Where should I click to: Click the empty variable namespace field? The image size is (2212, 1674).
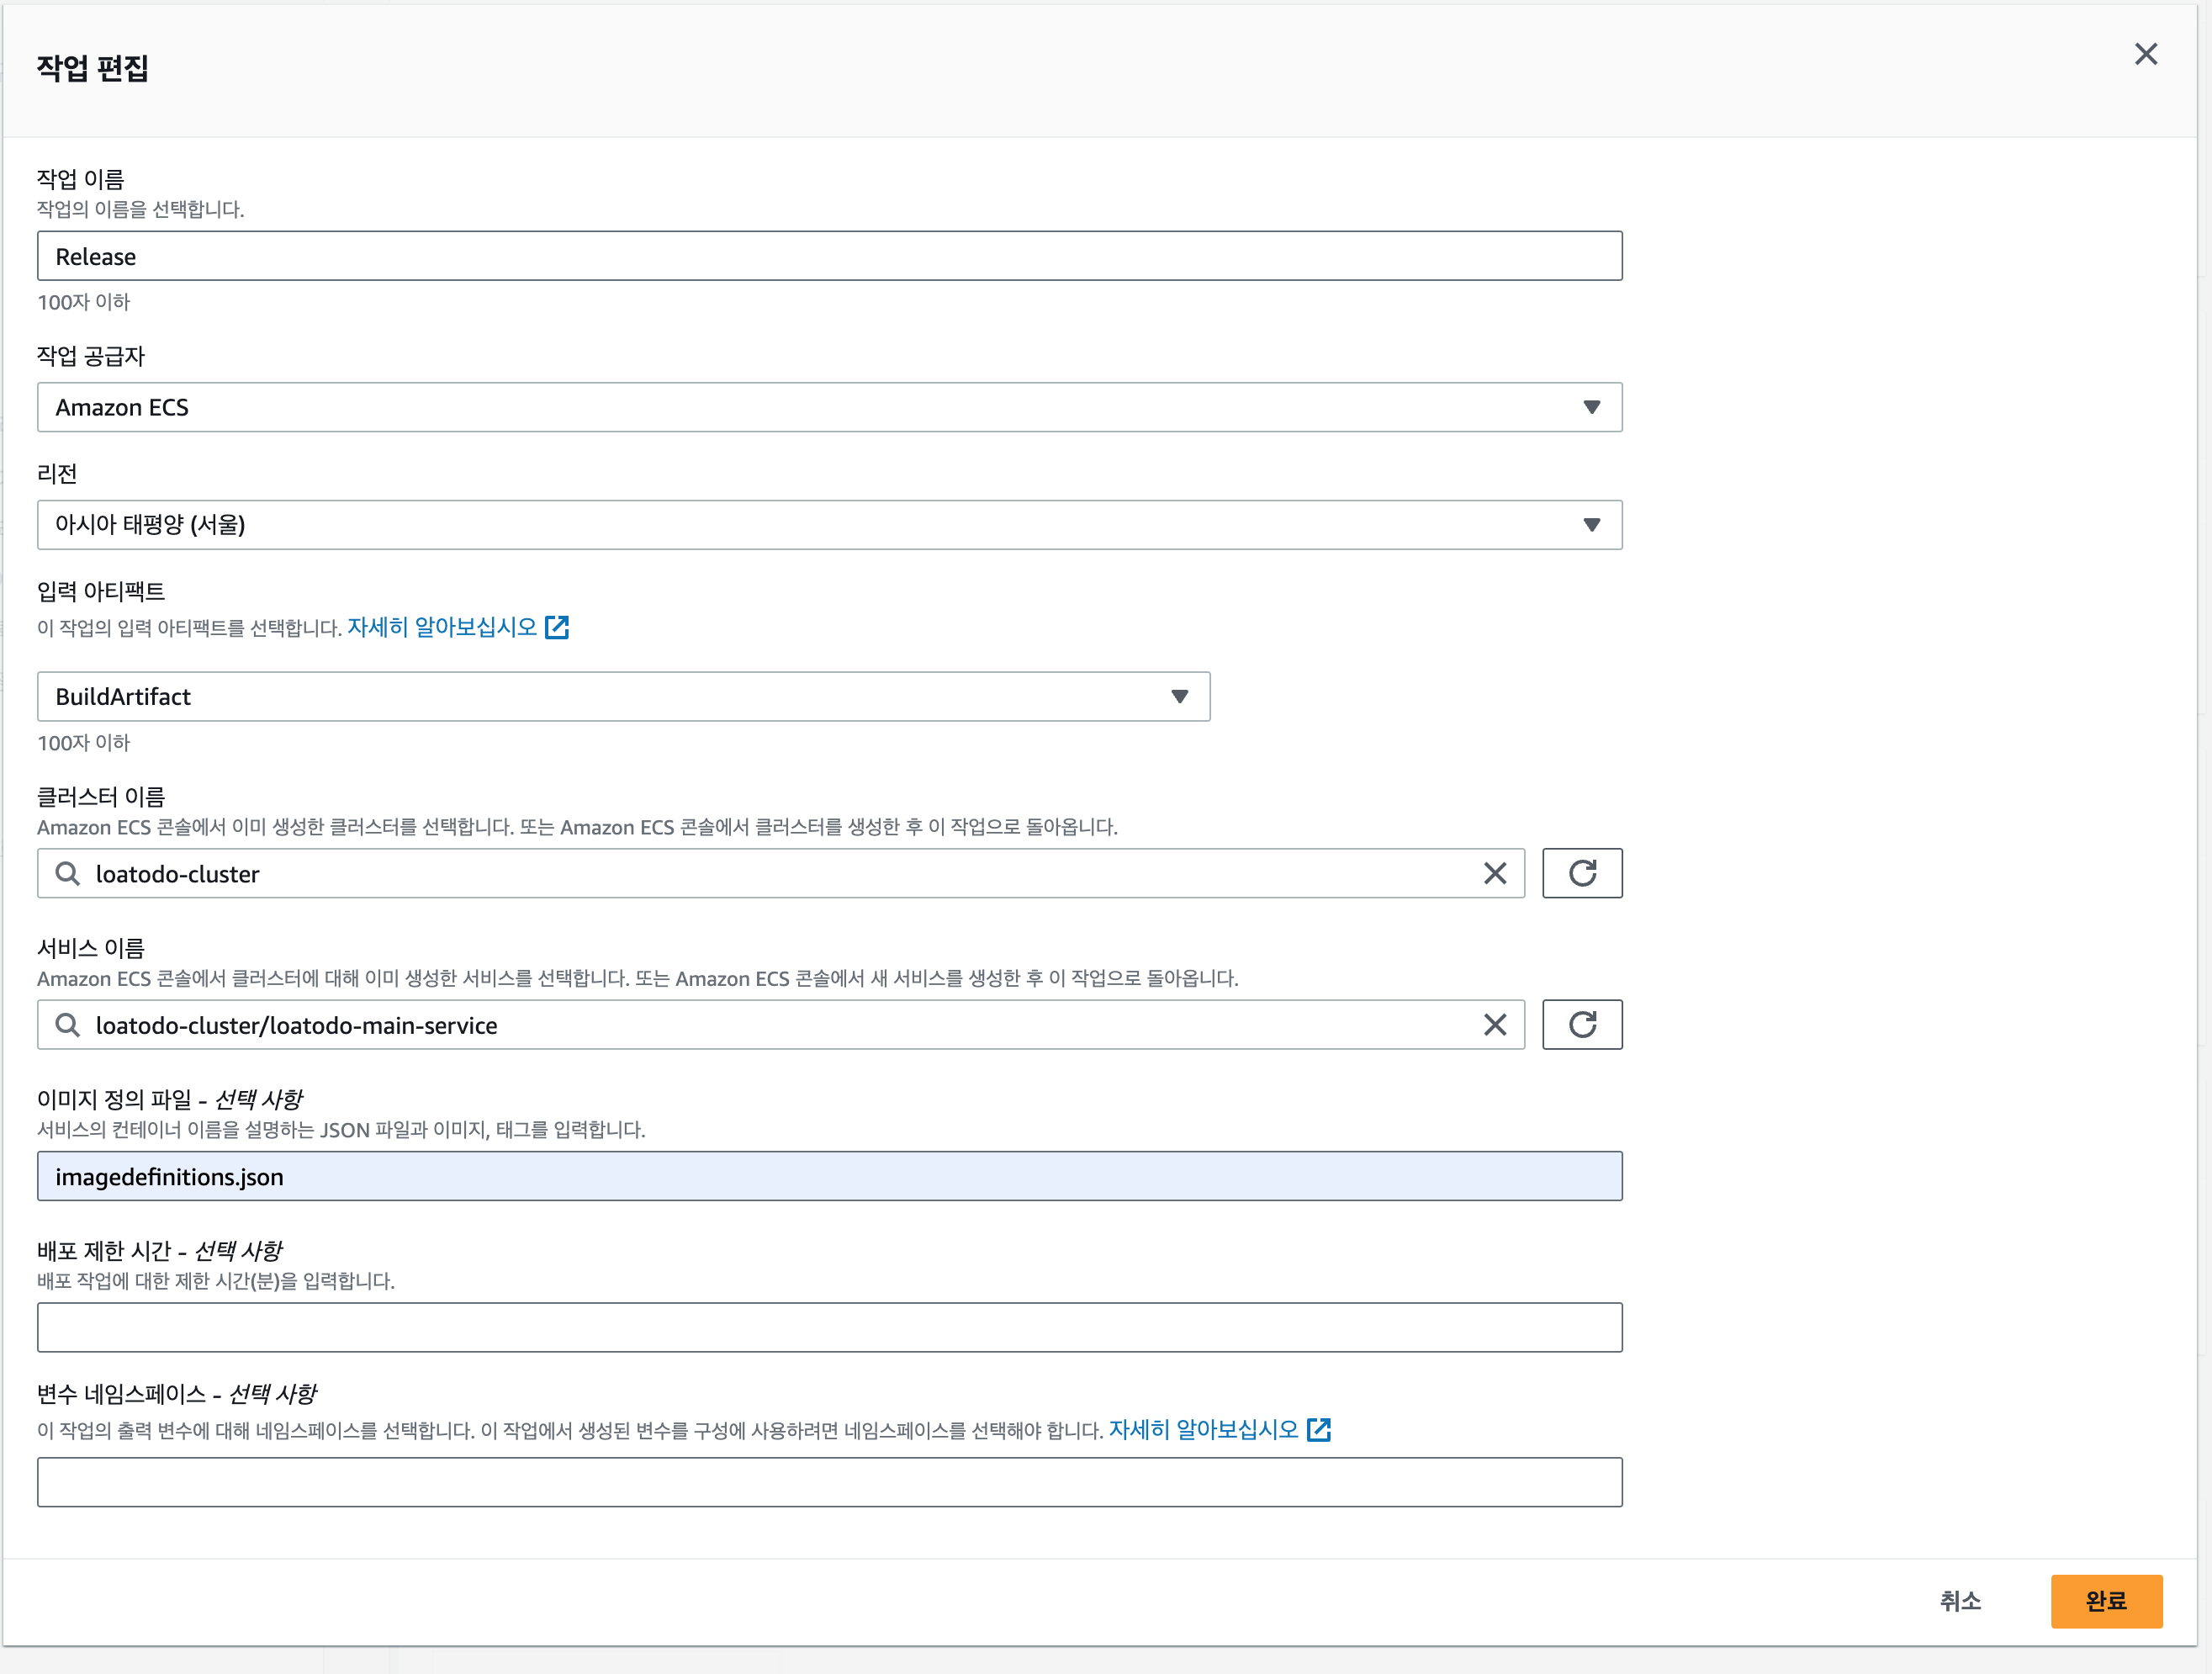829,1482
